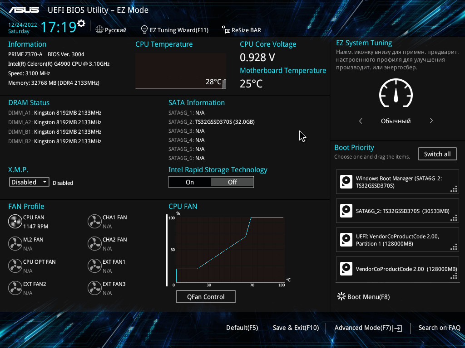Switch to previous EZ tuning profile arrow
This screenshot has width=465, height=348.
pyautogui.click(x=361, y=121)
